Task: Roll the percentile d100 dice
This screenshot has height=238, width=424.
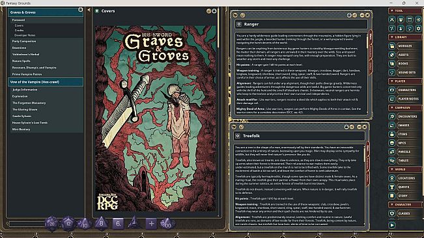Action: [167, 224]
